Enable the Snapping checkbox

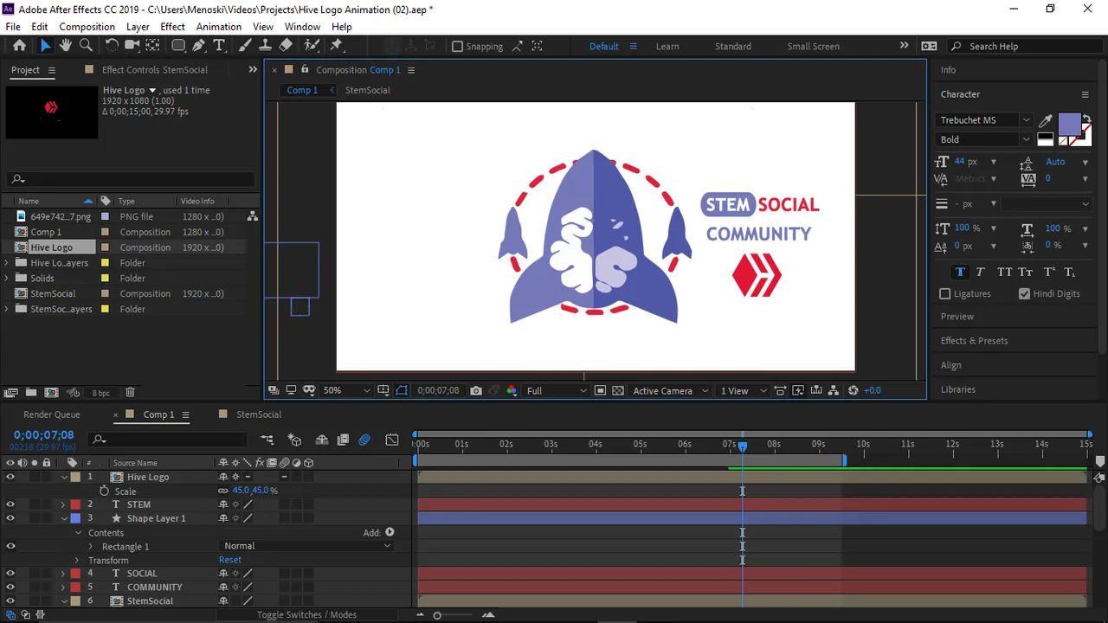coord(457,47)
